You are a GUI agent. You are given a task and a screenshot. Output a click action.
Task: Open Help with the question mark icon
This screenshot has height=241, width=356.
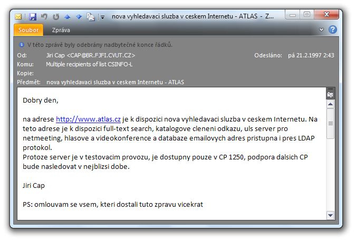[x=333, y=29]
